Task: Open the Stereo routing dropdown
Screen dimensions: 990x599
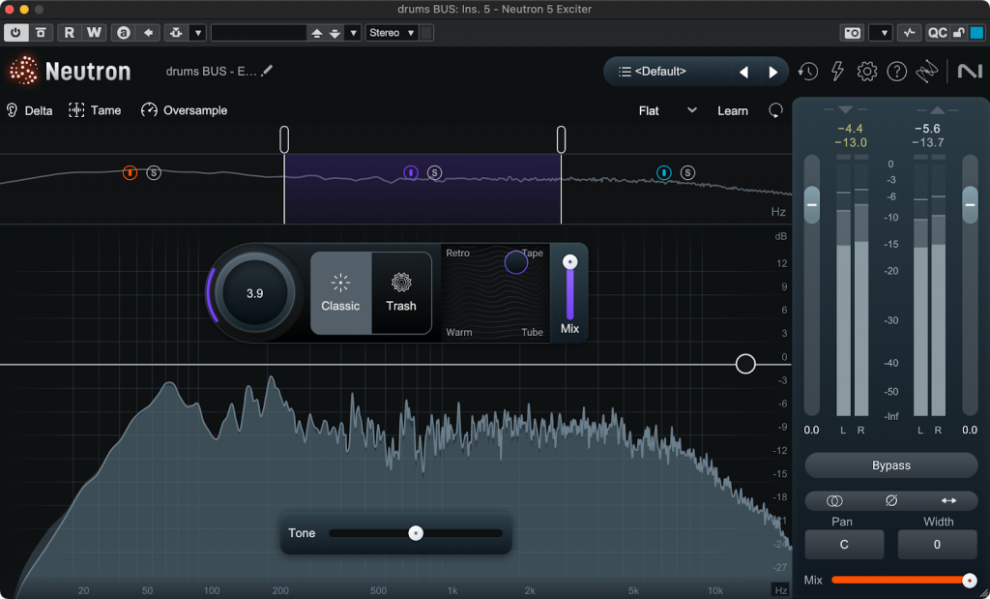Action: 392,33
